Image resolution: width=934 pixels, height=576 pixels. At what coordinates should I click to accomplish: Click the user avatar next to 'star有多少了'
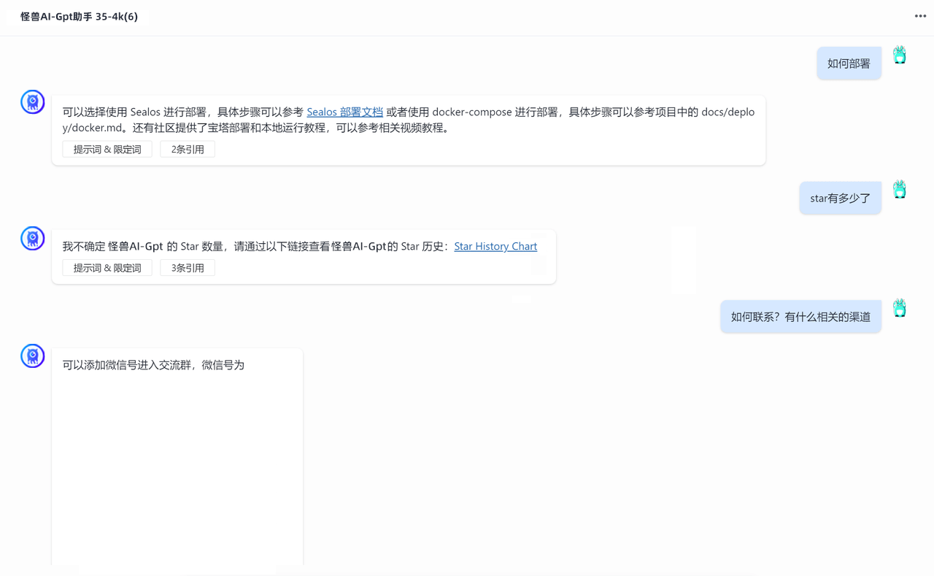[900, 190]
